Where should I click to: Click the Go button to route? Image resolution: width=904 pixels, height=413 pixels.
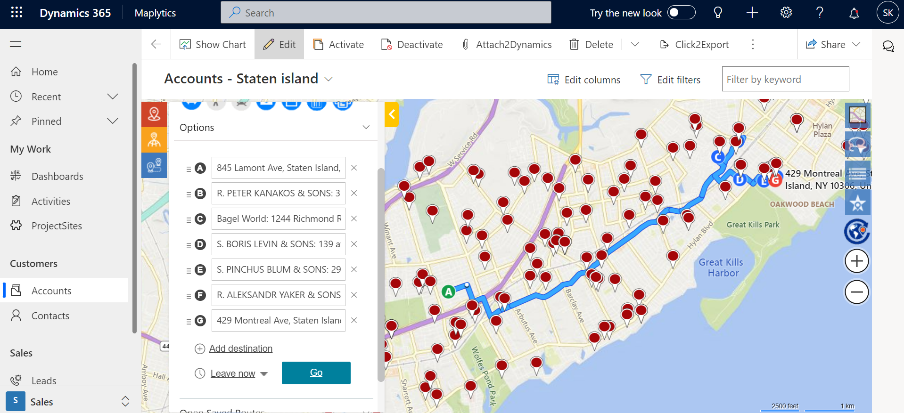coord(316,373)
